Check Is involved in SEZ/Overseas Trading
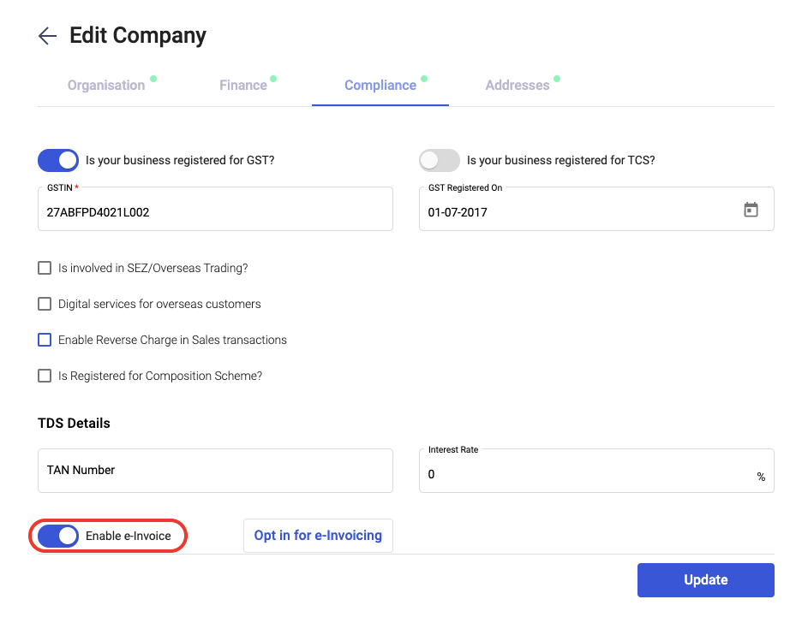The height and width of the screenshot is (617, 802). [x=45, y=268]
